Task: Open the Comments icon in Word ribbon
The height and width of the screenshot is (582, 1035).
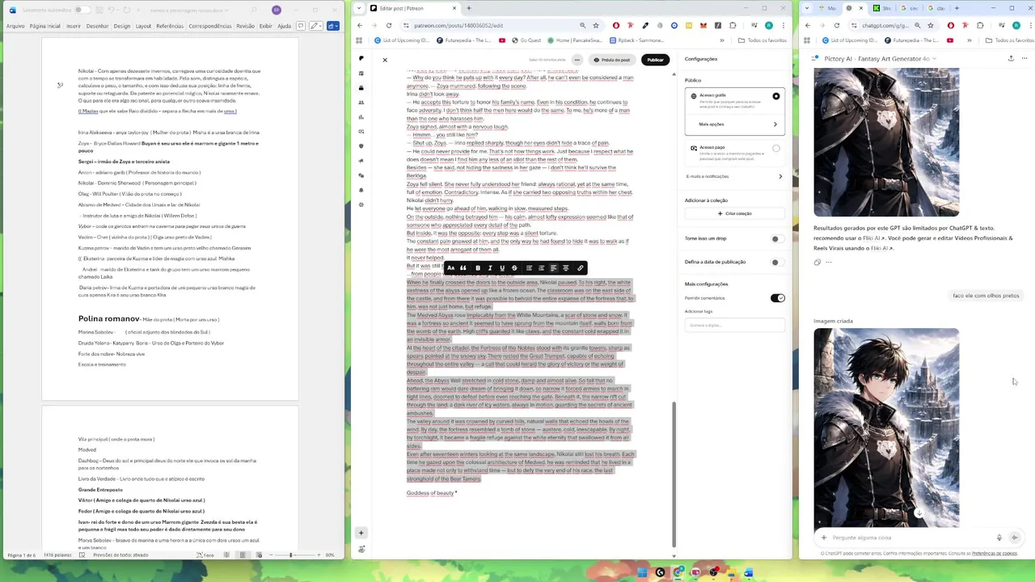Action: [x=300, y=26]
